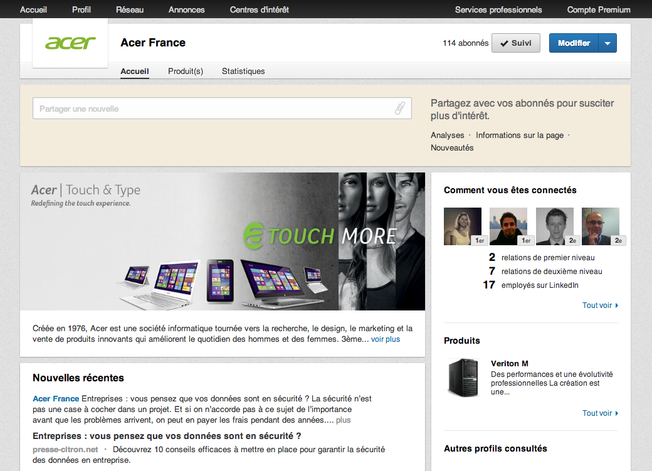The height and width of the screenshot is (471, 652).
Task: Click the 114 abonnés count
Action: tap(465, 43)
